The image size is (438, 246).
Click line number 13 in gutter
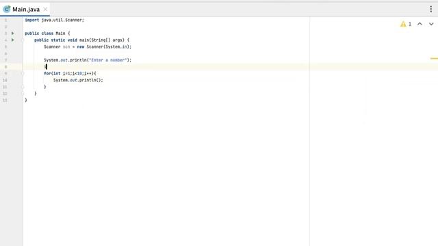[x=5, y=100]
